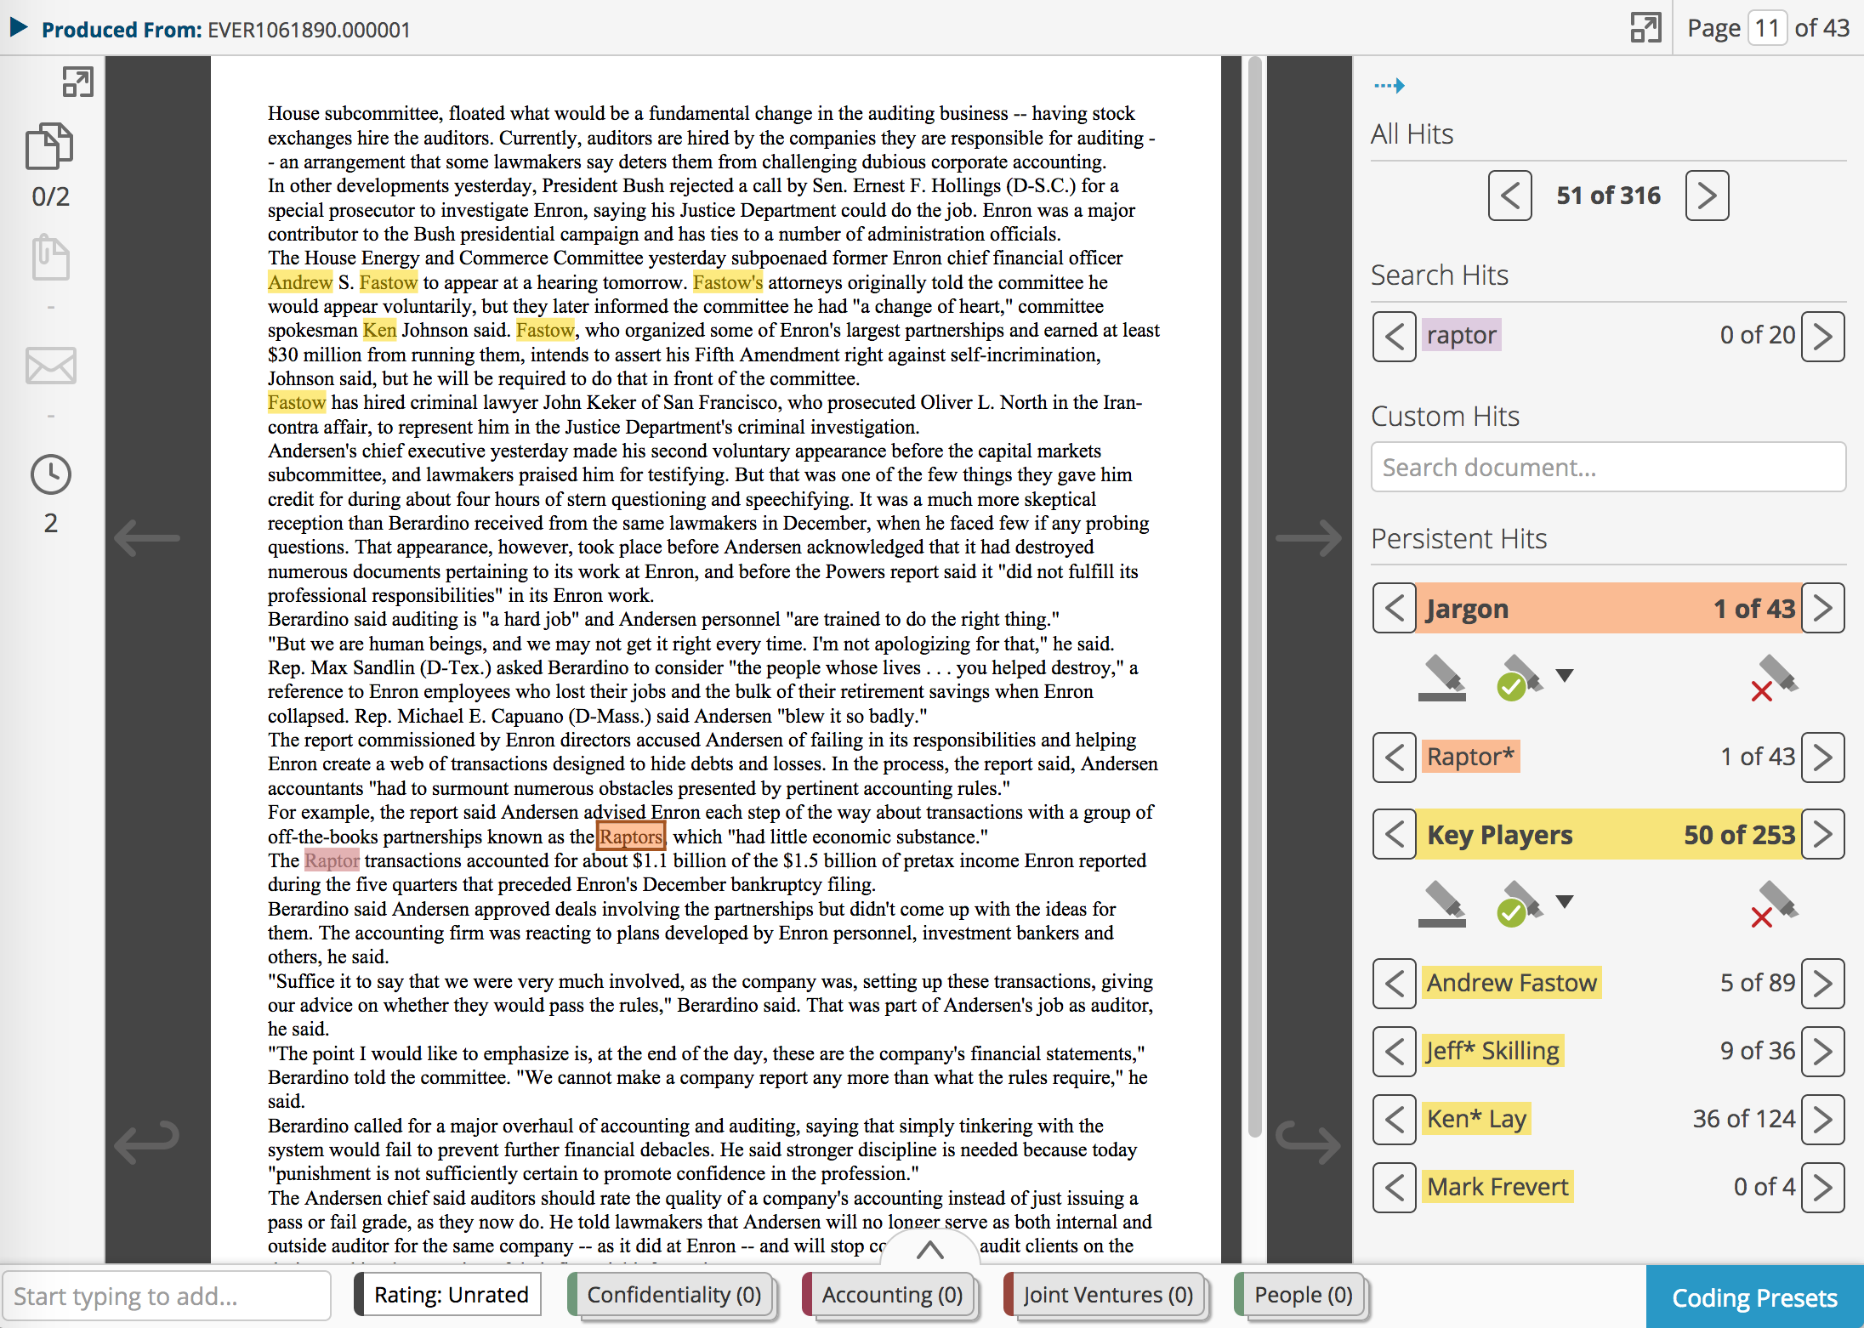Viewport: 1864px width, 1328px height.
Task: Select the raptor search term label
Action: pyautogui.click(x=1462, y=335)
